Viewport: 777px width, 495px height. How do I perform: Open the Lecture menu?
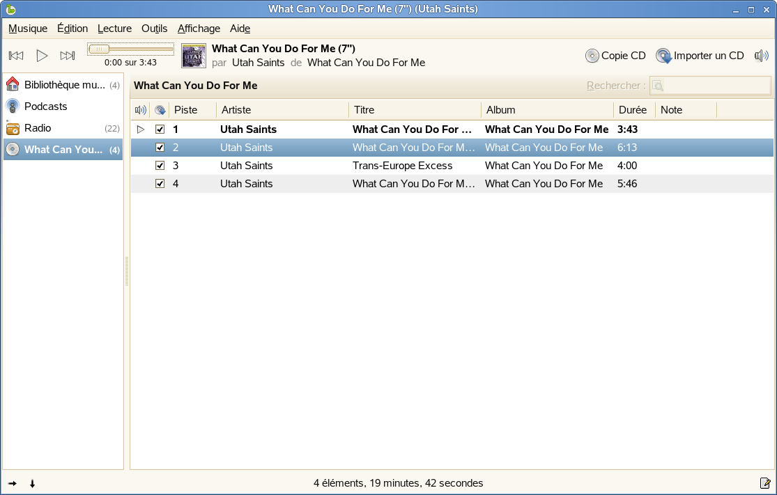pyautogui.click(x=114, y=29)
